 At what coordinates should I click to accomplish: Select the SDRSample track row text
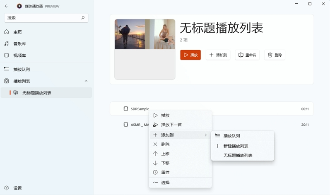coord(140,109)
